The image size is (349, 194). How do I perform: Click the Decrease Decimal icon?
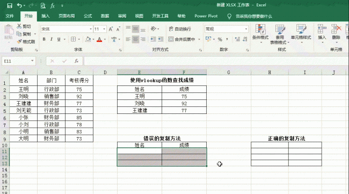click(245, 39)
